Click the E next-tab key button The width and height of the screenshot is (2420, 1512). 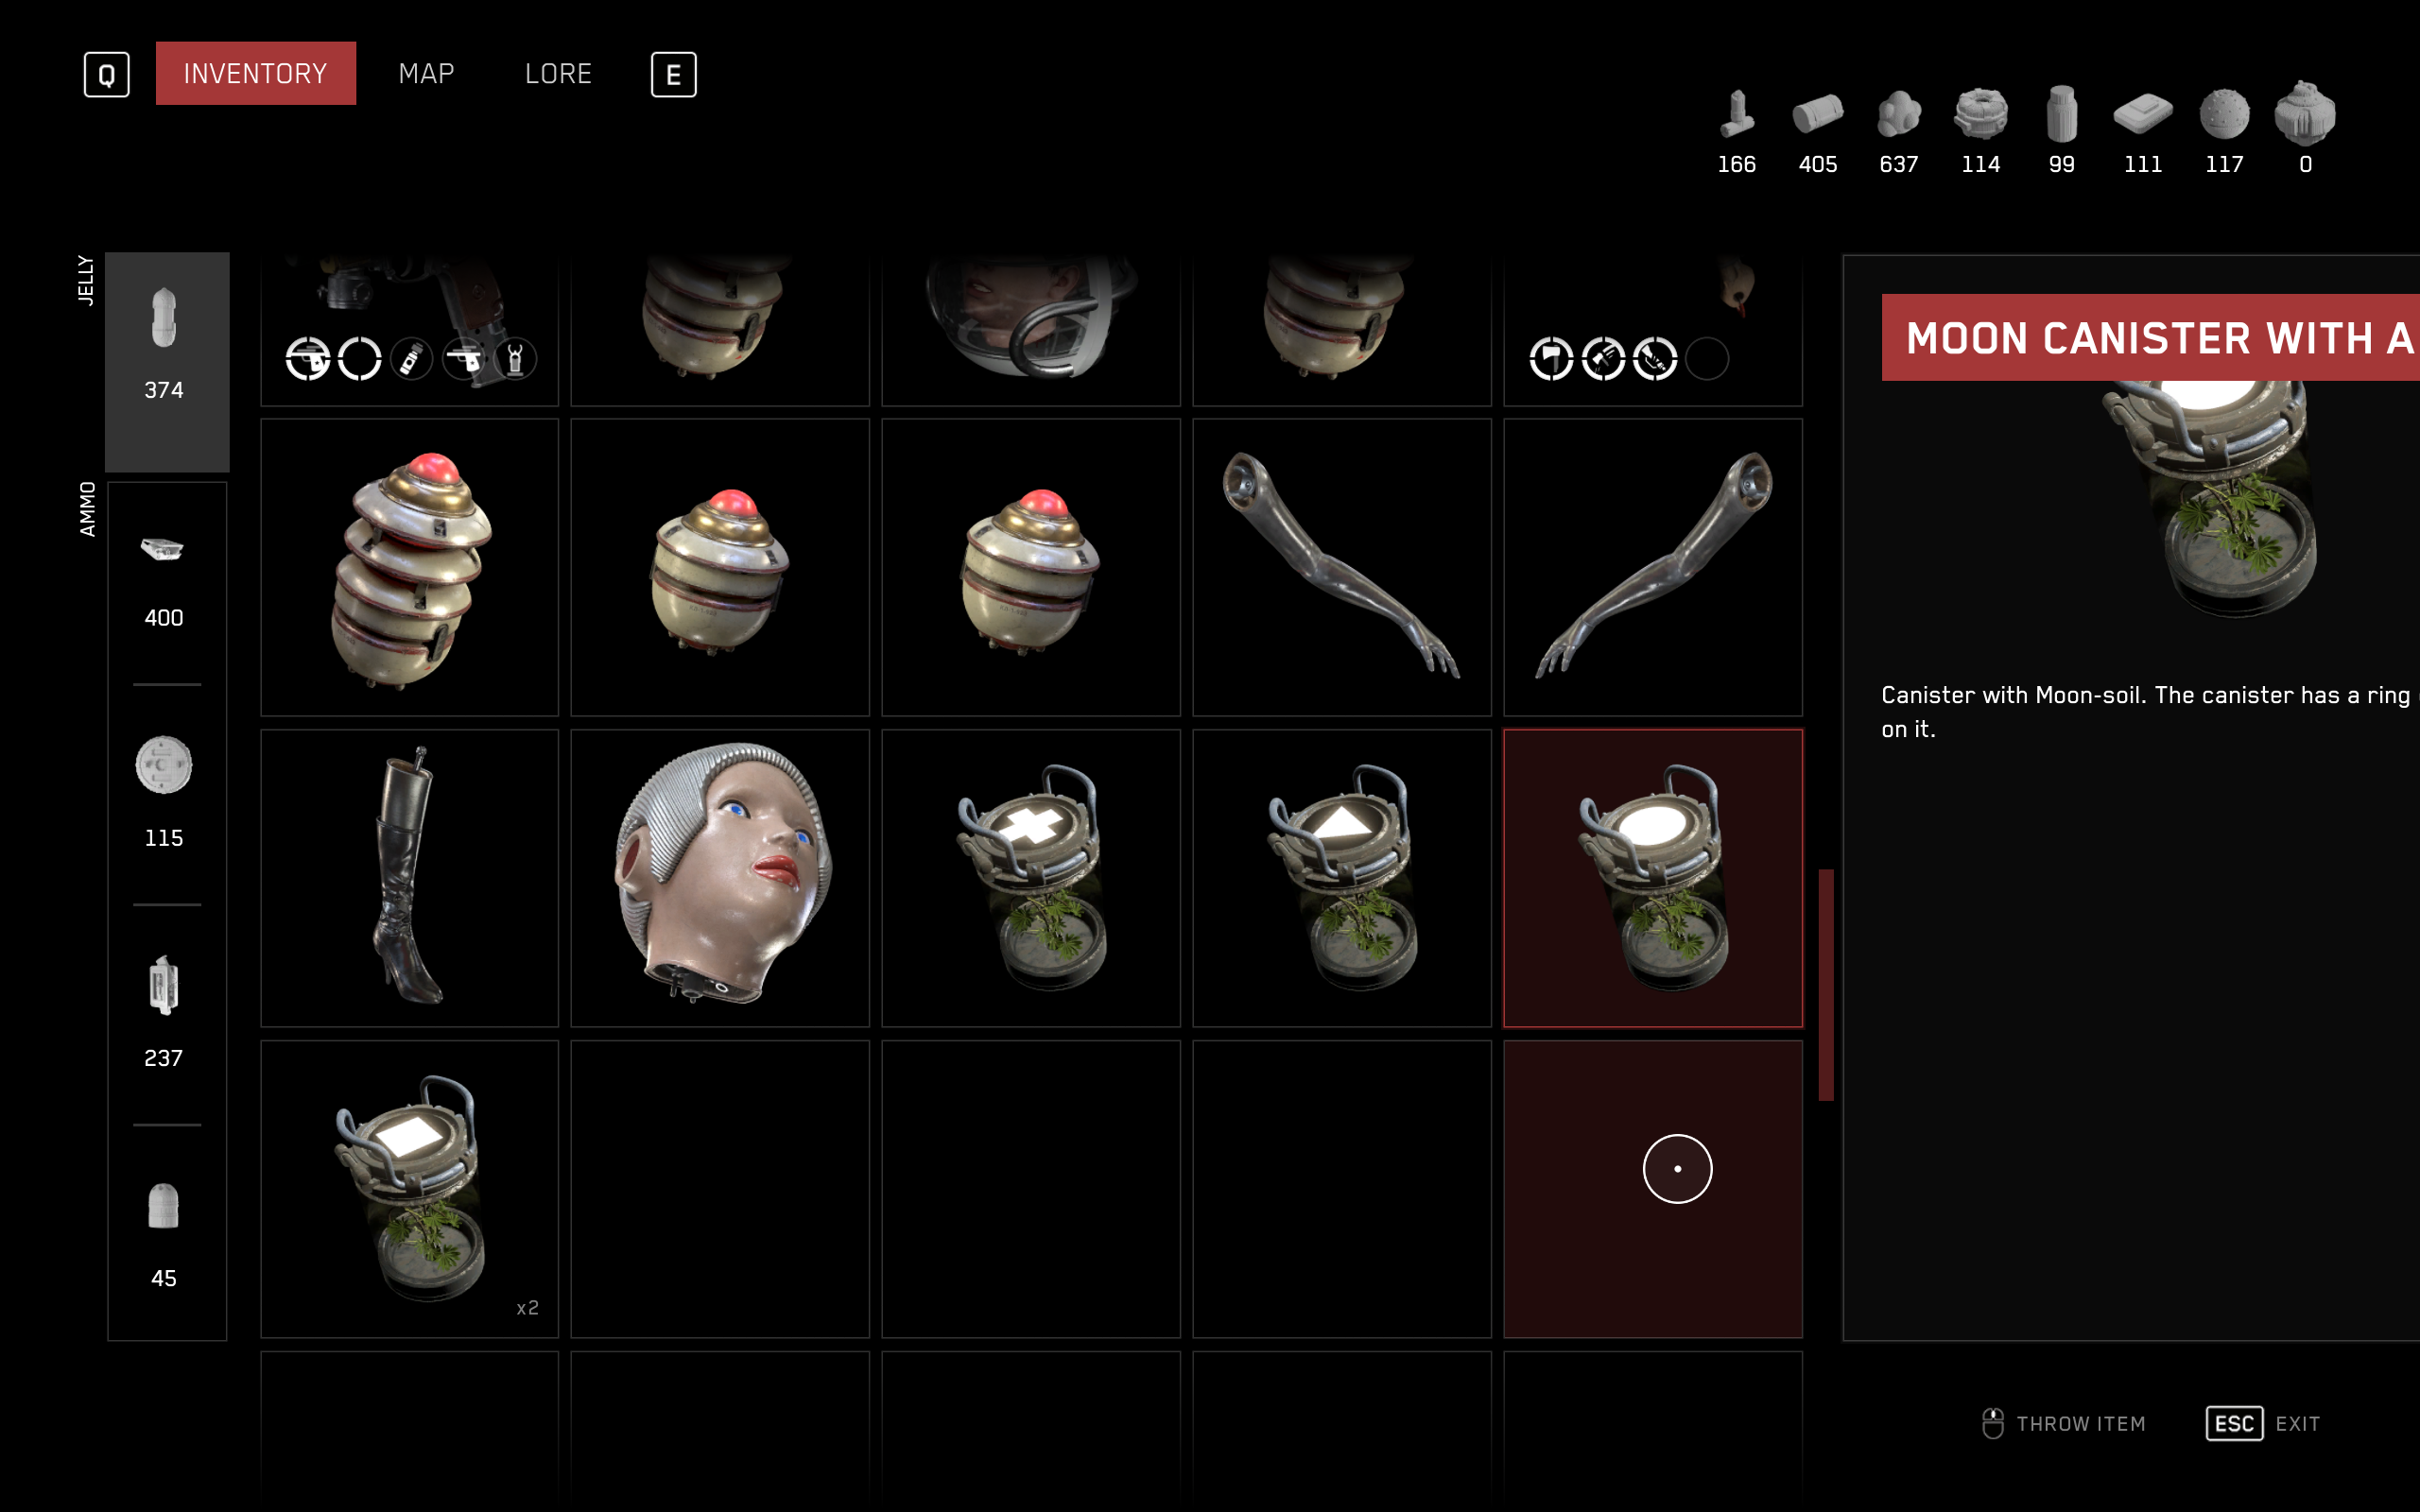pyautogui.click(x=674, y=74)
